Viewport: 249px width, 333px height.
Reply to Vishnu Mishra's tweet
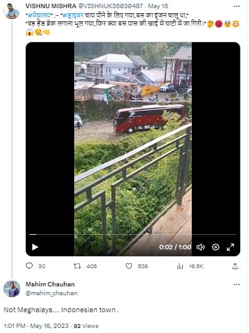30,266
